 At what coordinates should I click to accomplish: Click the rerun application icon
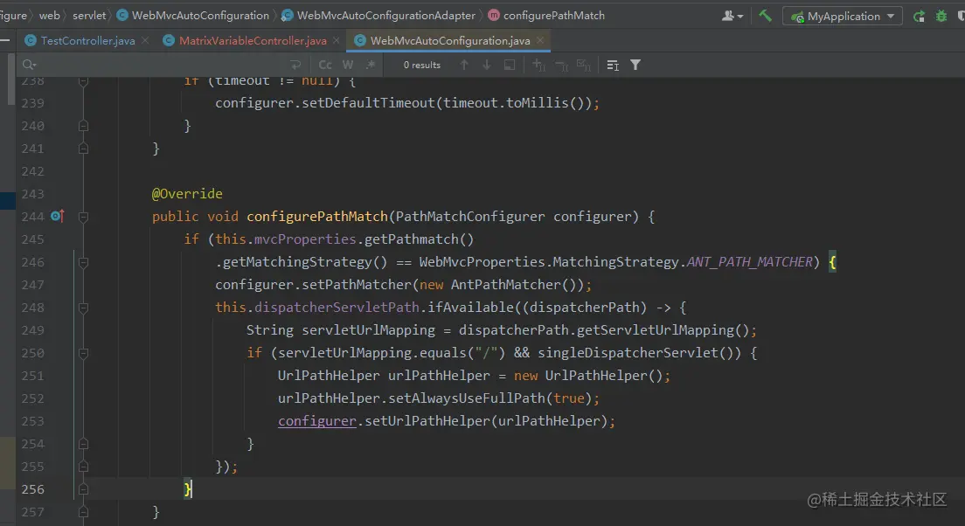(x=919, y=16)
